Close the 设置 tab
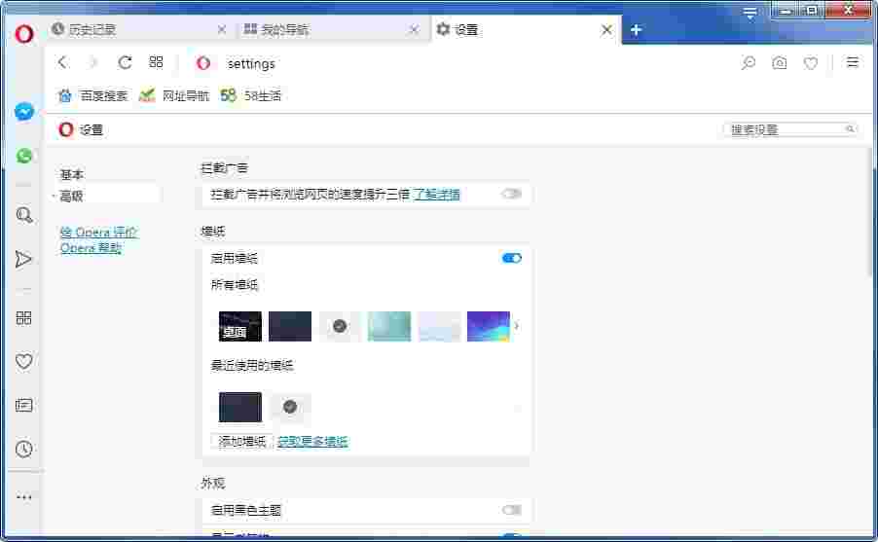This screenshot has width=878, height=542. (x=606, y=29)
